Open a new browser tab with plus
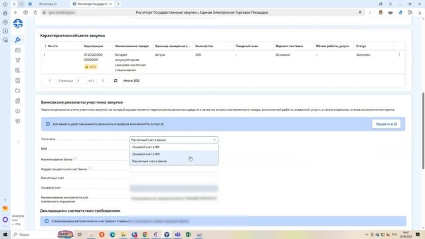 pos(118,4)
